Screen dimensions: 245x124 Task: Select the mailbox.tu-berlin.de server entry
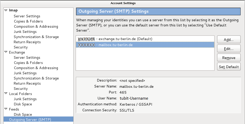[145, 45]
